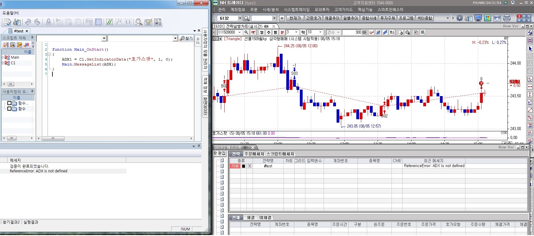Open the settings gear icon in NH toolbar
Screen dimensions: 534x236
tap(460, 18)
